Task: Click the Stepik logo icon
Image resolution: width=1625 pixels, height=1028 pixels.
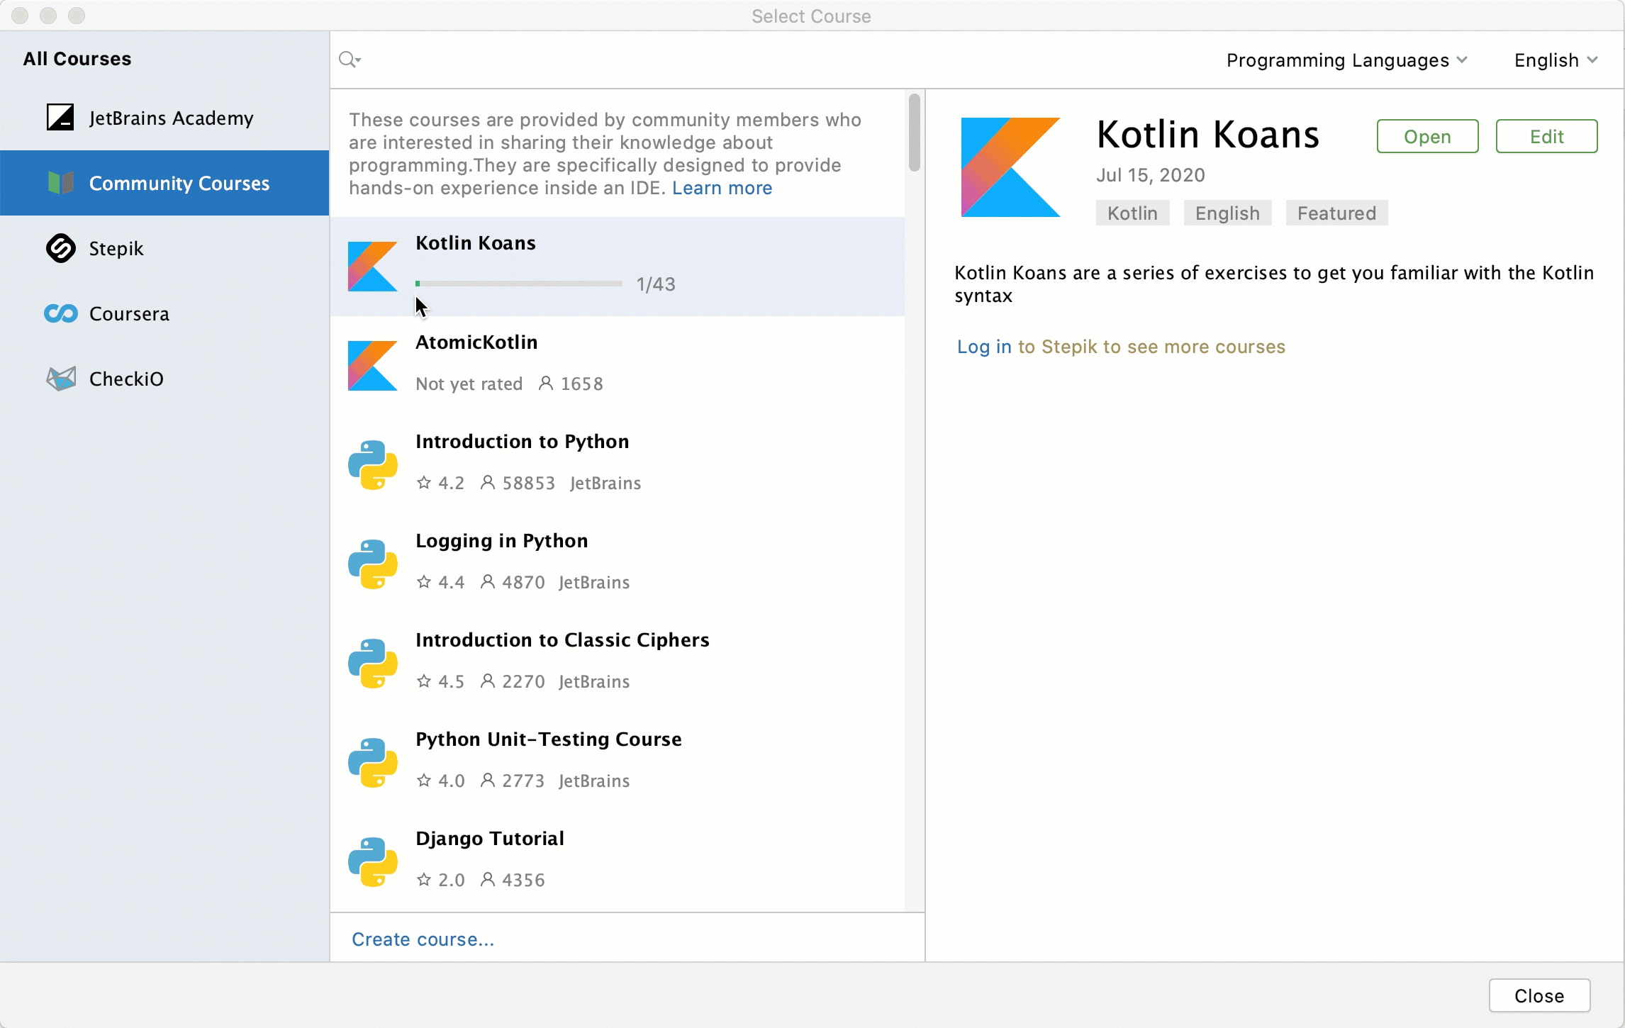Action: click(60, 248)
